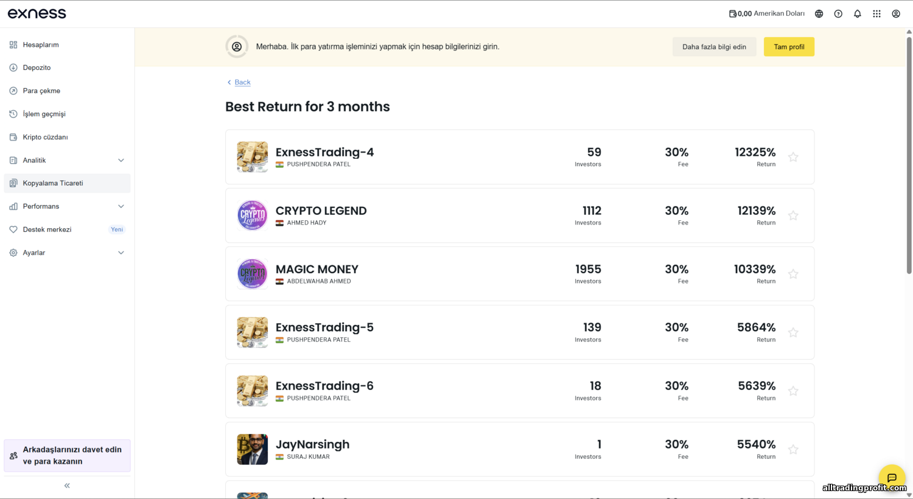Screen dimensions: 913x499
Task: Expand the Ayarlar settings section
Action: pos(121,253)
